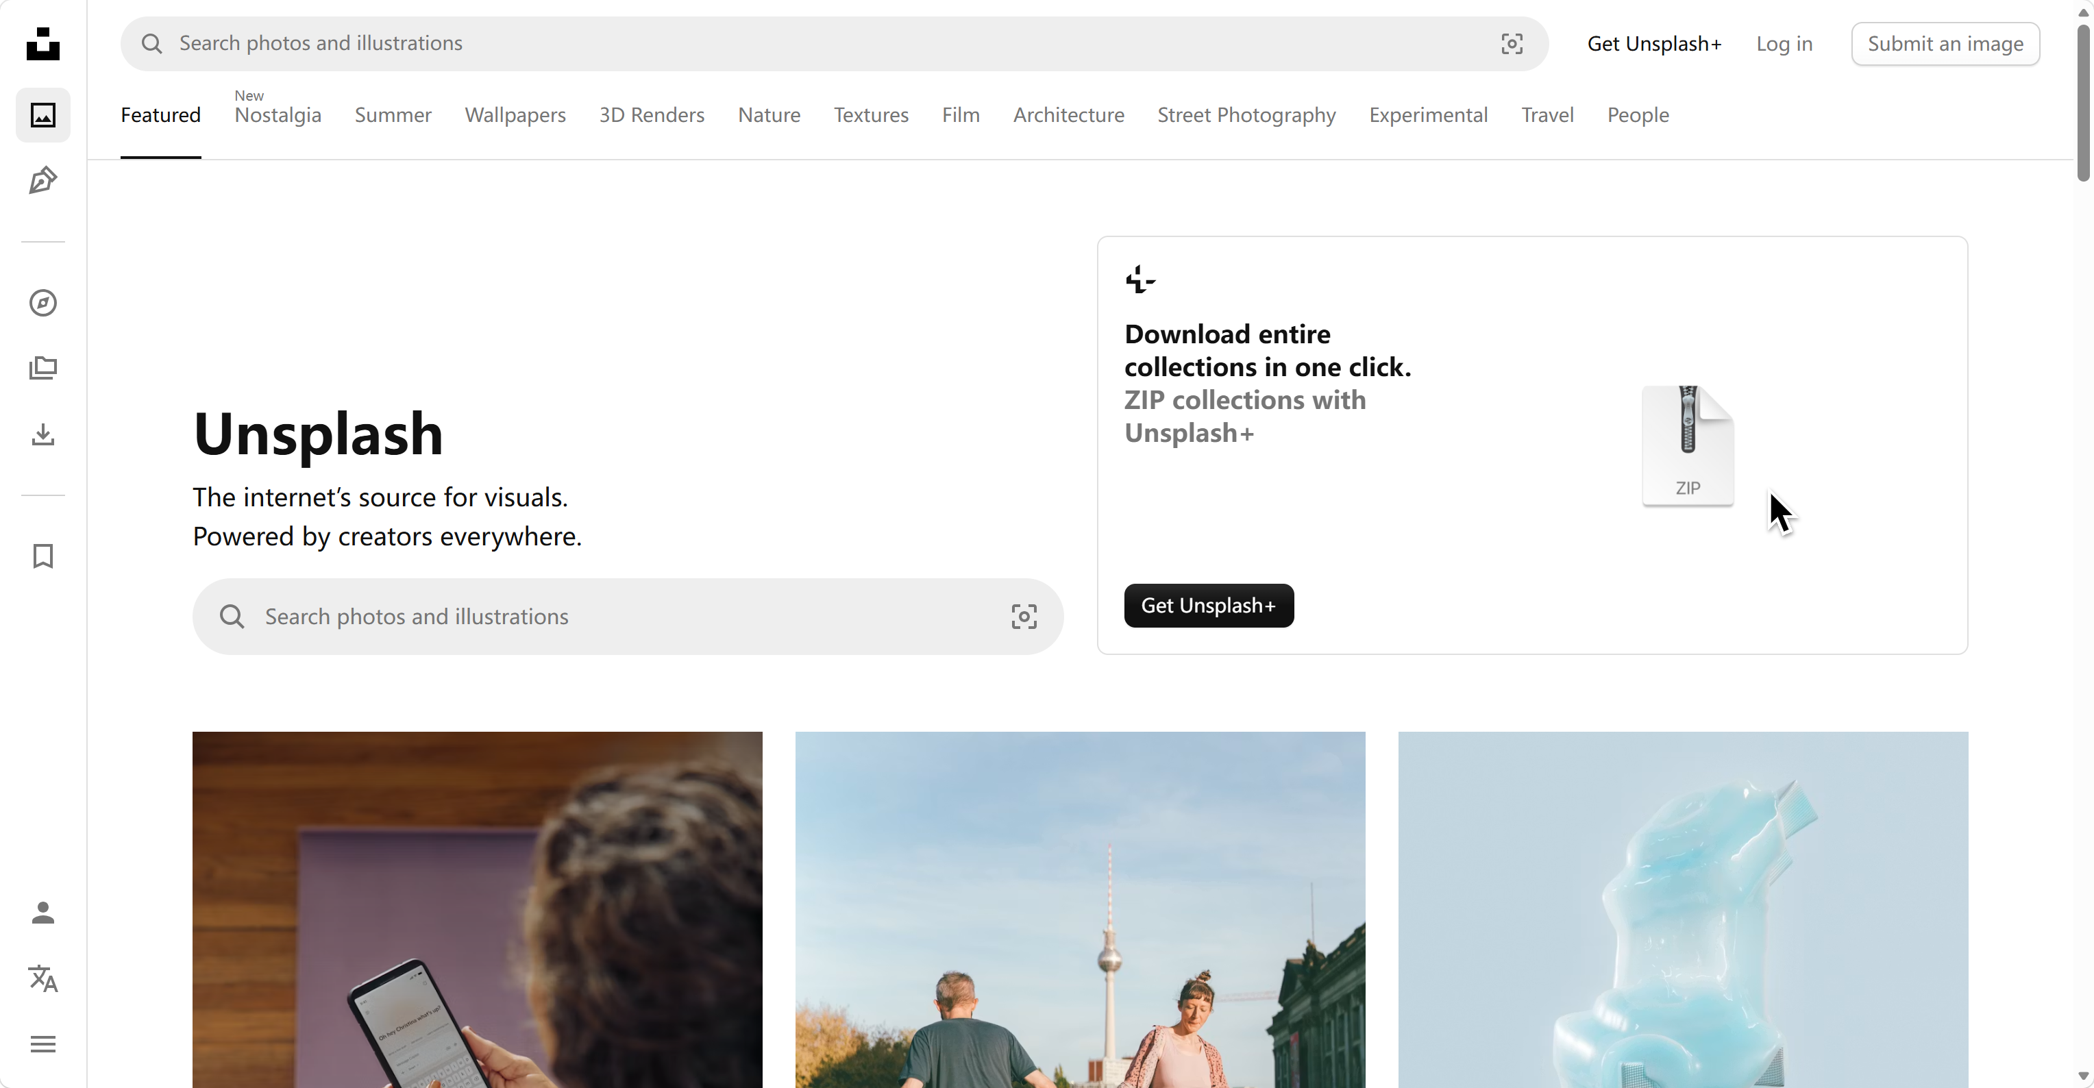This screenshot has width=2094, height=1088.
Task: Open the Downloads icon in sidebar
Action: click(43, 434)
